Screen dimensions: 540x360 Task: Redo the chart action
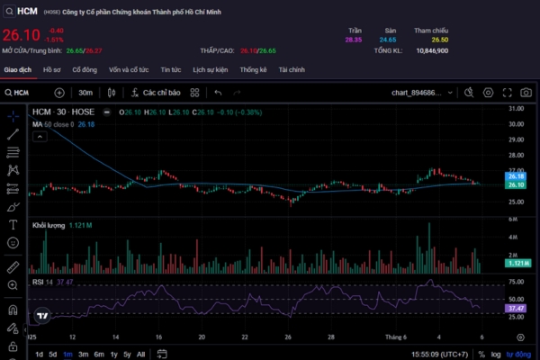pyautogui.click(x=237, y=93)
